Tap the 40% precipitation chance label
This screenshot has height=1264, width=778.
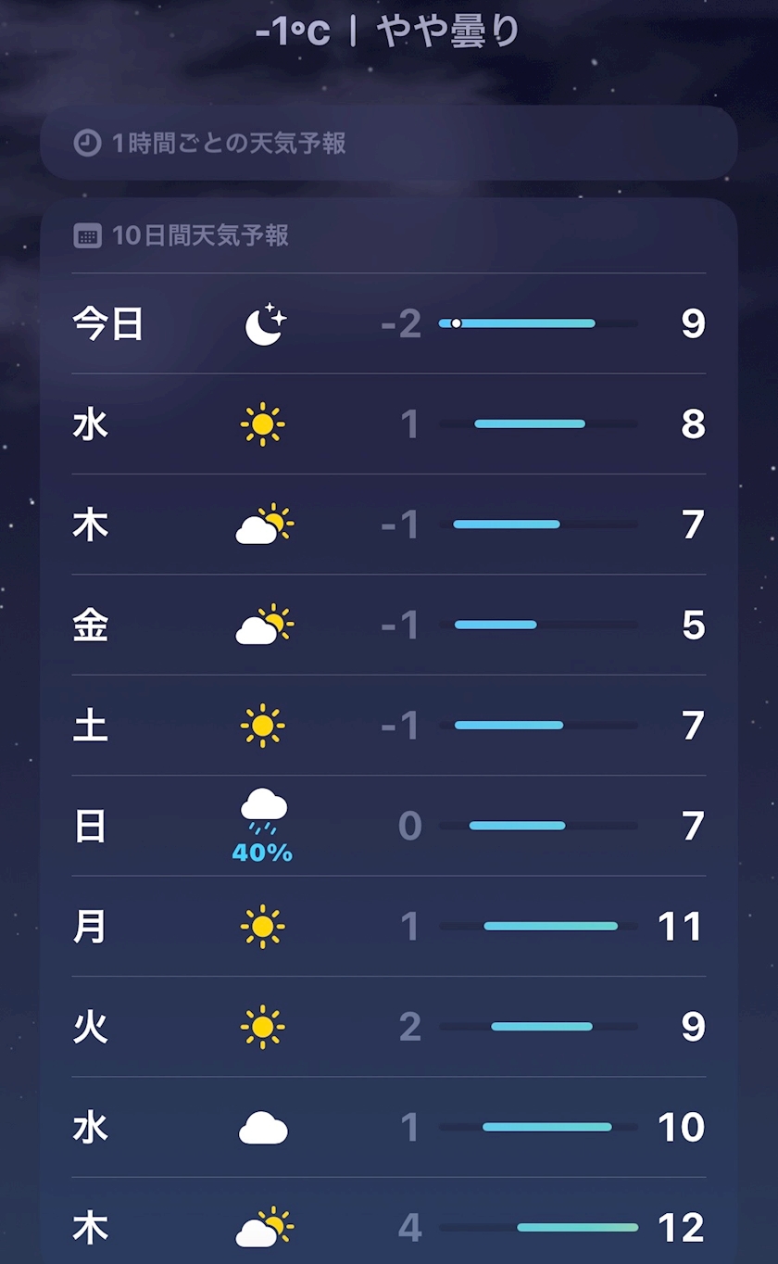pyautogui.click(x=262, y=853)
